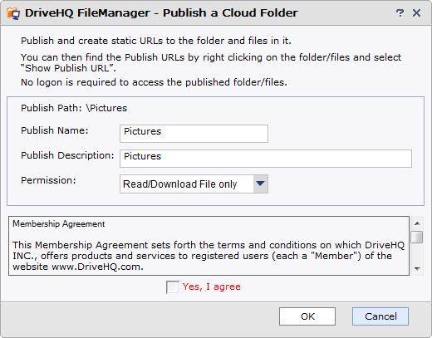The width and height of the screenshot is (432, 338).
Task: Open help via the question mark icon
Action: [x=400, y=12]
